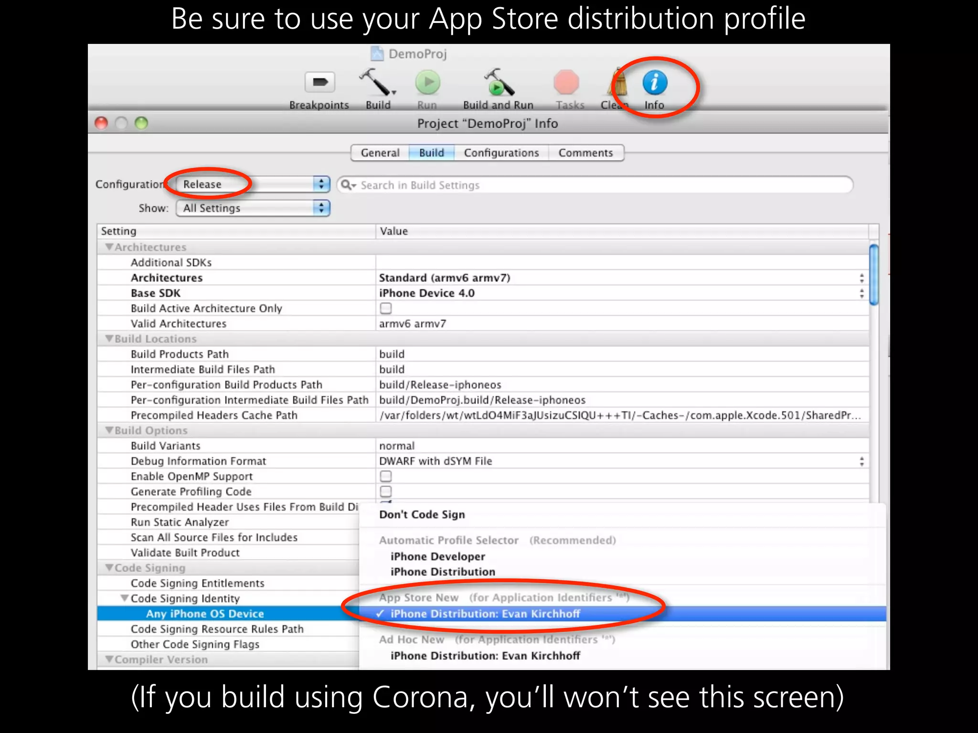Collapse the Build Options section
Screen dimensions: 978x733
pyautogui.click(x=109, y=430)
